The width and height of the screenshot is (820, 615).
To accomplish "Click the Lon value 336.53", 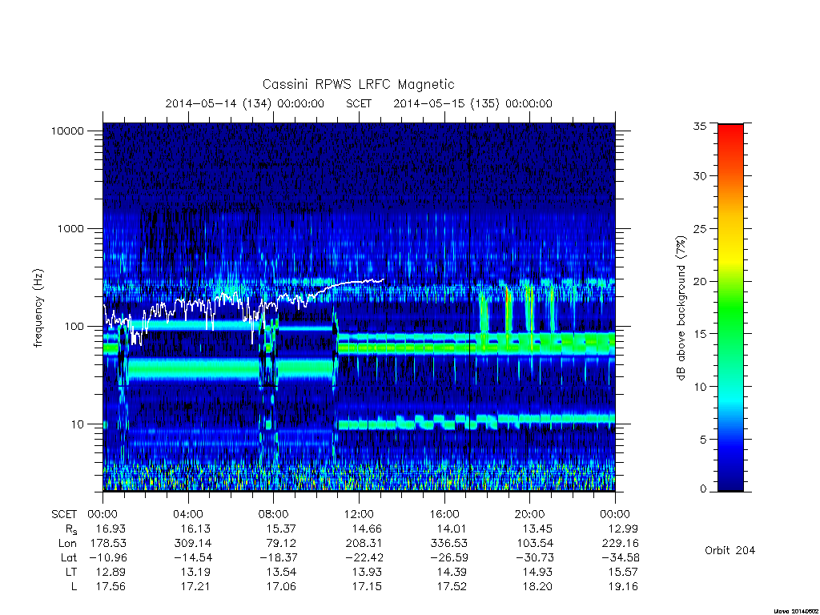I will [x=449, y=544].
